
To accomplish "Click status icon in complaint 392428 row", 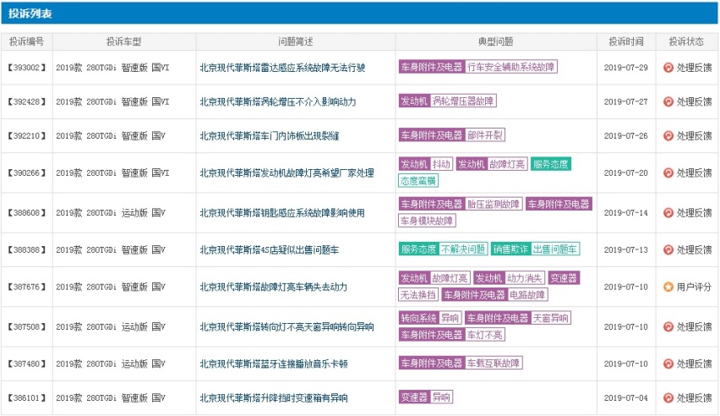I will [x=668, y=101].
